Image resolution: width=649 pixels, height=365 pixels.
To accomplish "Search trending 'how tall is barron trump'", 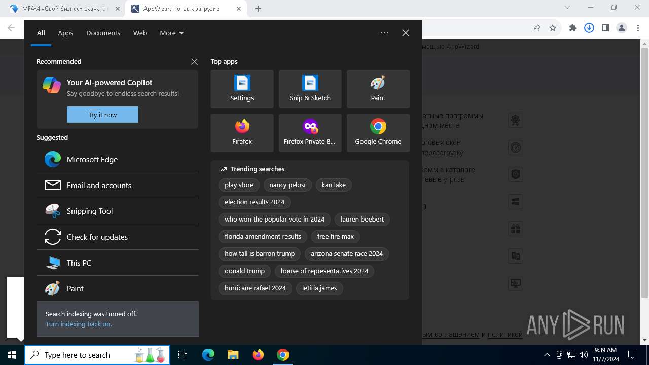I will point(260,254).
